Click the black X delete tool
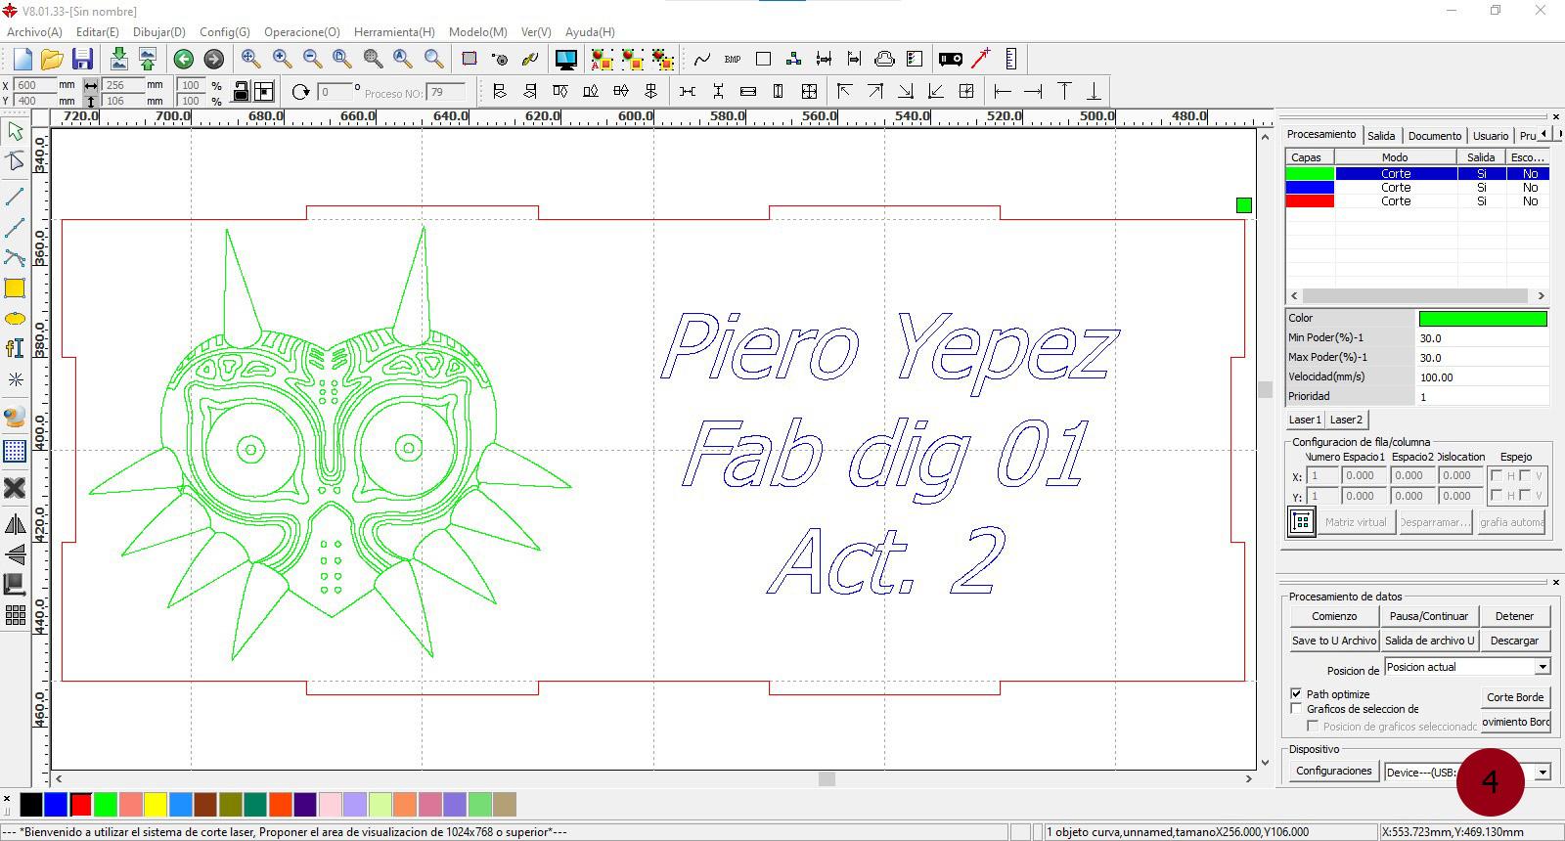Viewport: 1565px width, 841px height. (15, 487)
